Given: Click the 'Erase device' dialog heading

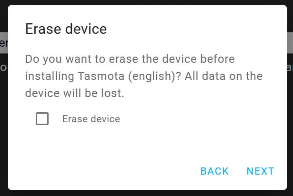Looking at the screenshot, I should (x=66, y=29).
